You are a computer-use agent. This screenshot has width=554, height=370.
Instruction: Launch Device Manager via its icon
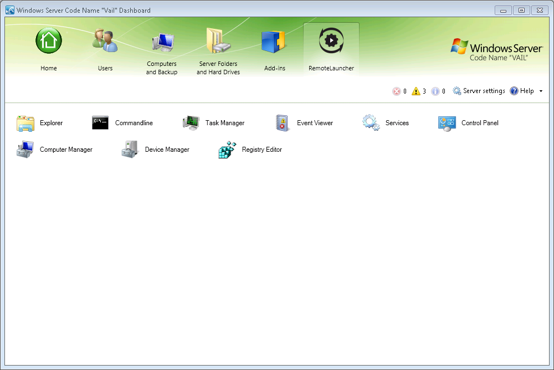130,150
